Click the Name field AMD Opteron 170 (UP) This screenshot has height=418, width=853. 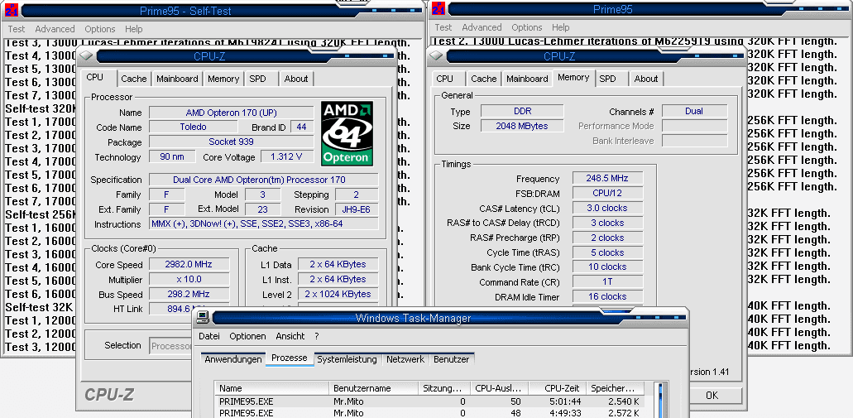point(231,113)
